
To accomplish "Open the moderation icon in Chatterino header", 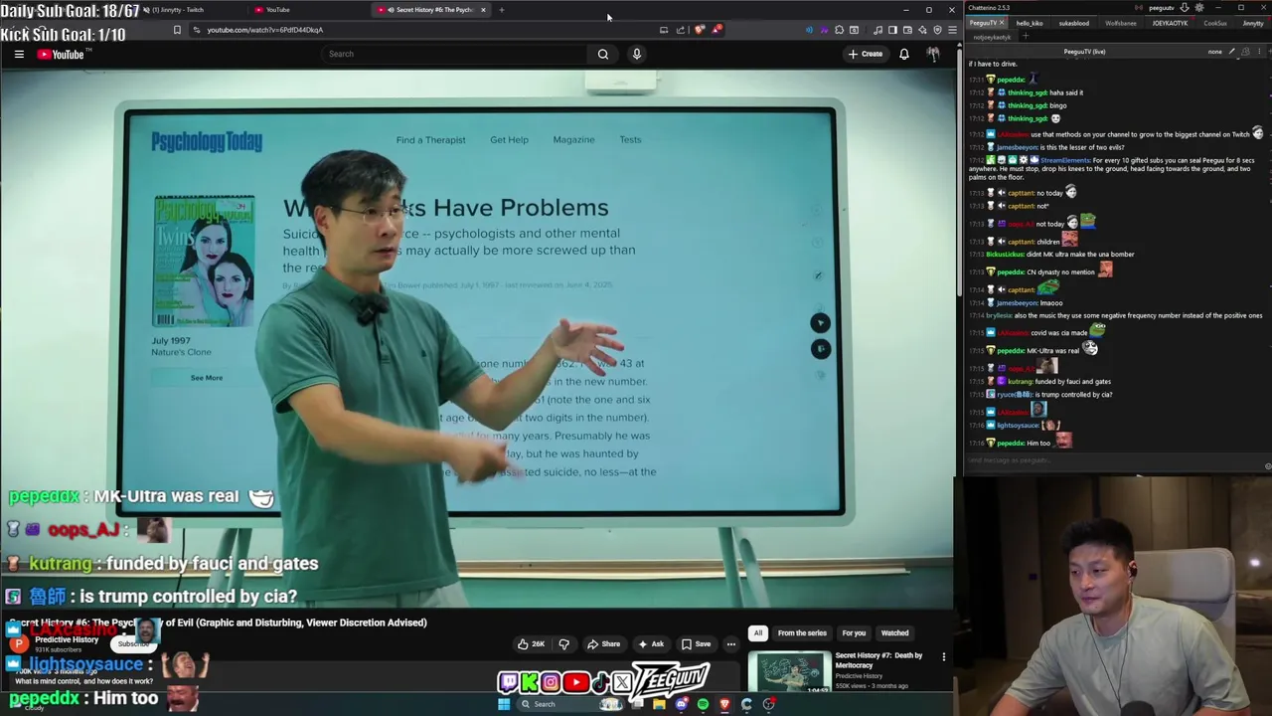I will click(x=1246, y=52).
